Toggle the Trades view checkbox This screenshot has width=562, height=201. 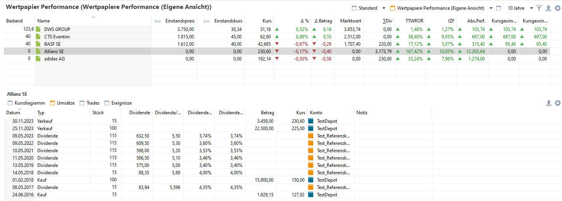point(82,103)
